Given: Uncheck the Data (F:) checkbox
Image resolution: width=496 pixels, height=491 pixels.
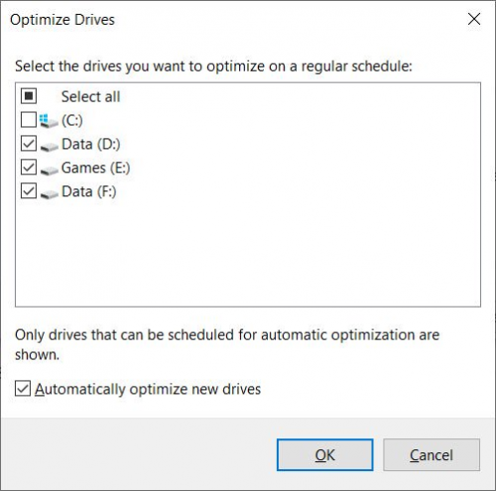Looking at the screenshot, I should (29, 191).
